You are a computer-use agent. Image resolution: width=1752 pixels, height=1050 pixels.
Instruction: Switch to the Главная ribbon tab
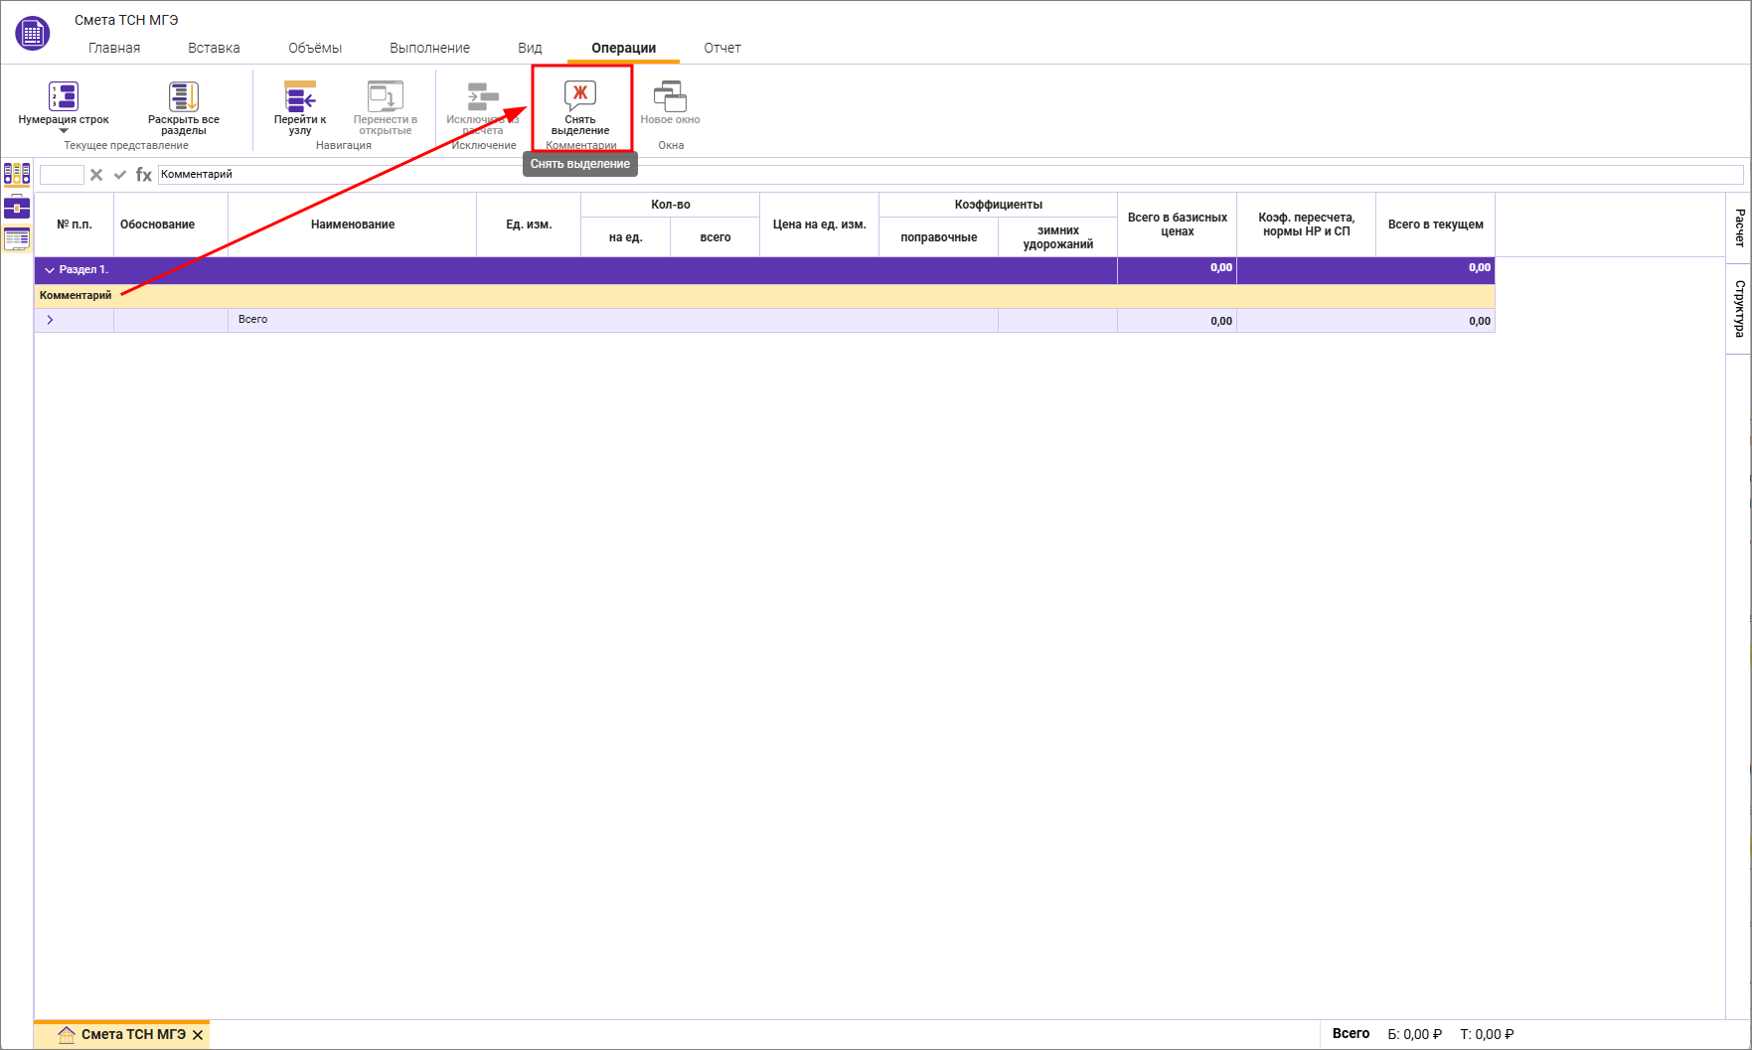114,48
